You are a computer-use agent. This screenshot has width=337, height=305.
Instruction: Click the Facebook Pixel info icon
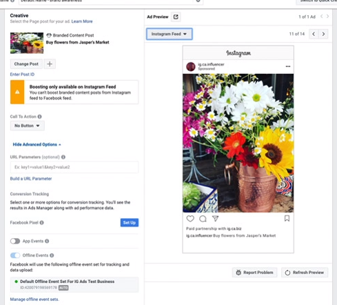[x=42, y=222]
